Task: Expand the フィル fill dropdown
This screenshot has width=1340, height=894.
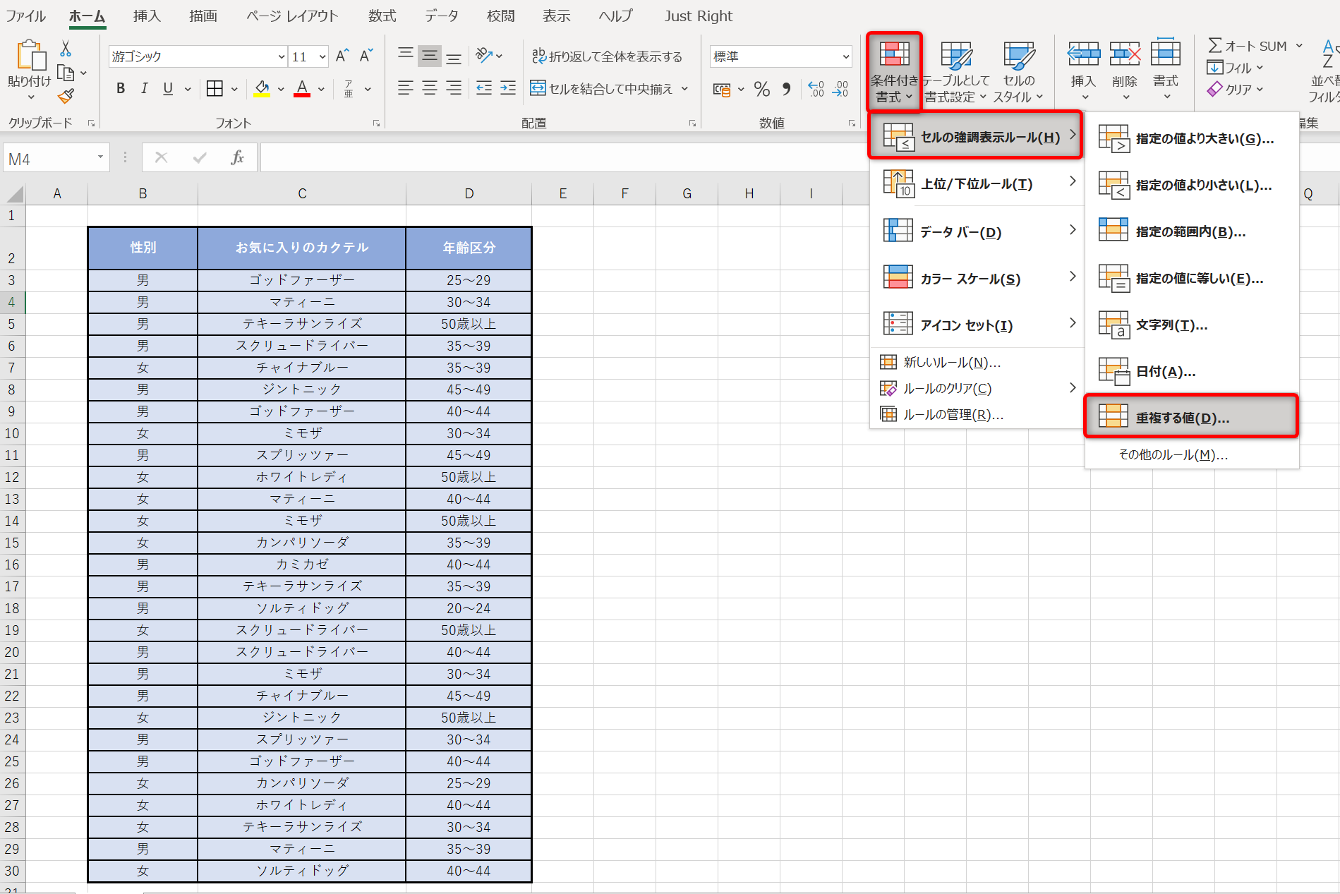Action: coord(1260,68)
